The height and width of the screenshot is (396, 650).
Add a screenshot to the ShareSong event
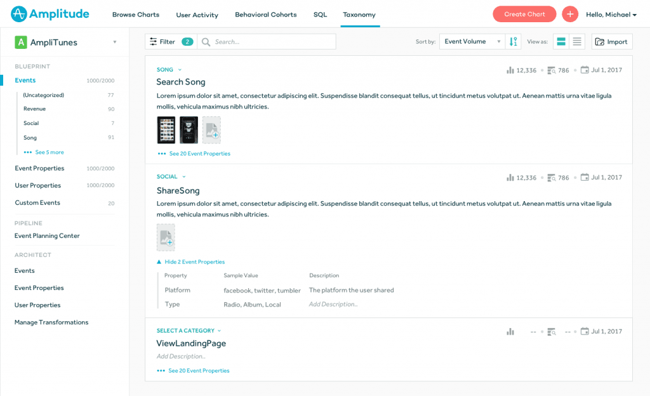pos(166,237)
